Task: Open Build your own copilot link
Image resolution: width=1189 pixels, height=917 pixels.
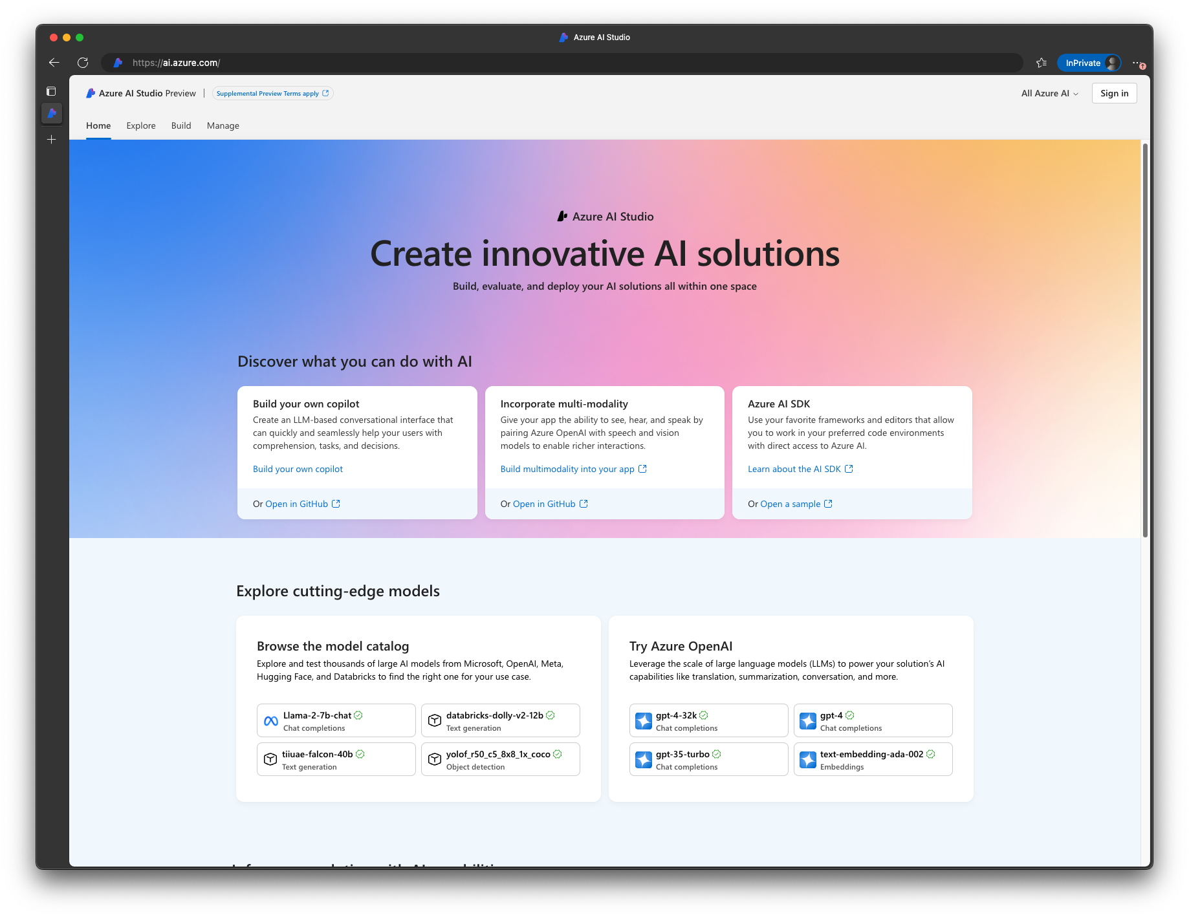Action: click(x=298, y=469)
